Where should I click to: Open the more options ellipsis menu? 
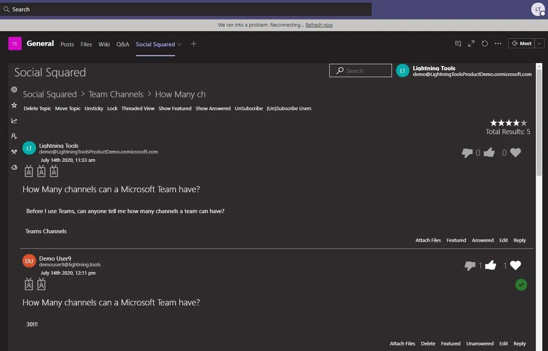[x=498, y=44]
